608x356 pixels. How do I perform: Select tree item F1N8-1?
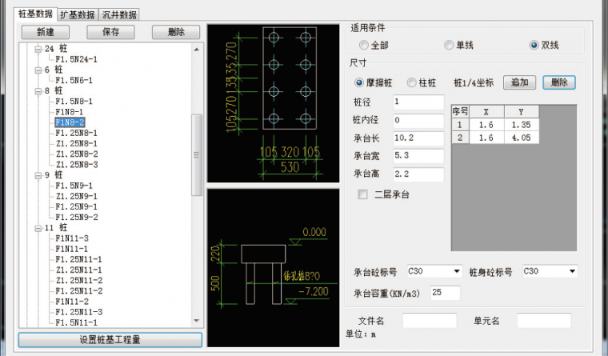pyautogui.click(x=69, y=112)
